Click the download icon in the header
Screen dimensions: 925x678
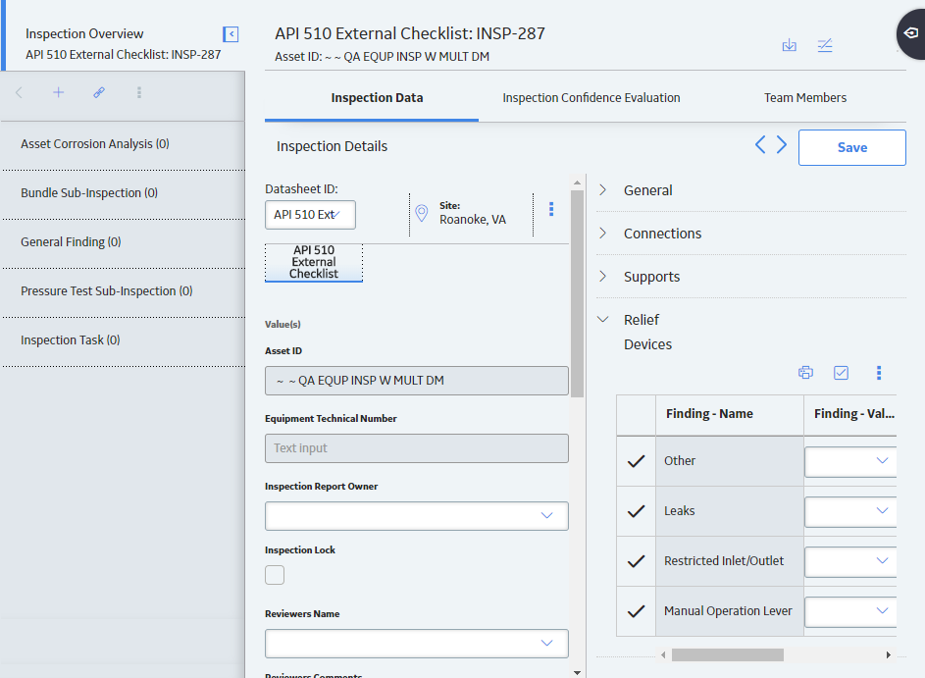(790, 45)
